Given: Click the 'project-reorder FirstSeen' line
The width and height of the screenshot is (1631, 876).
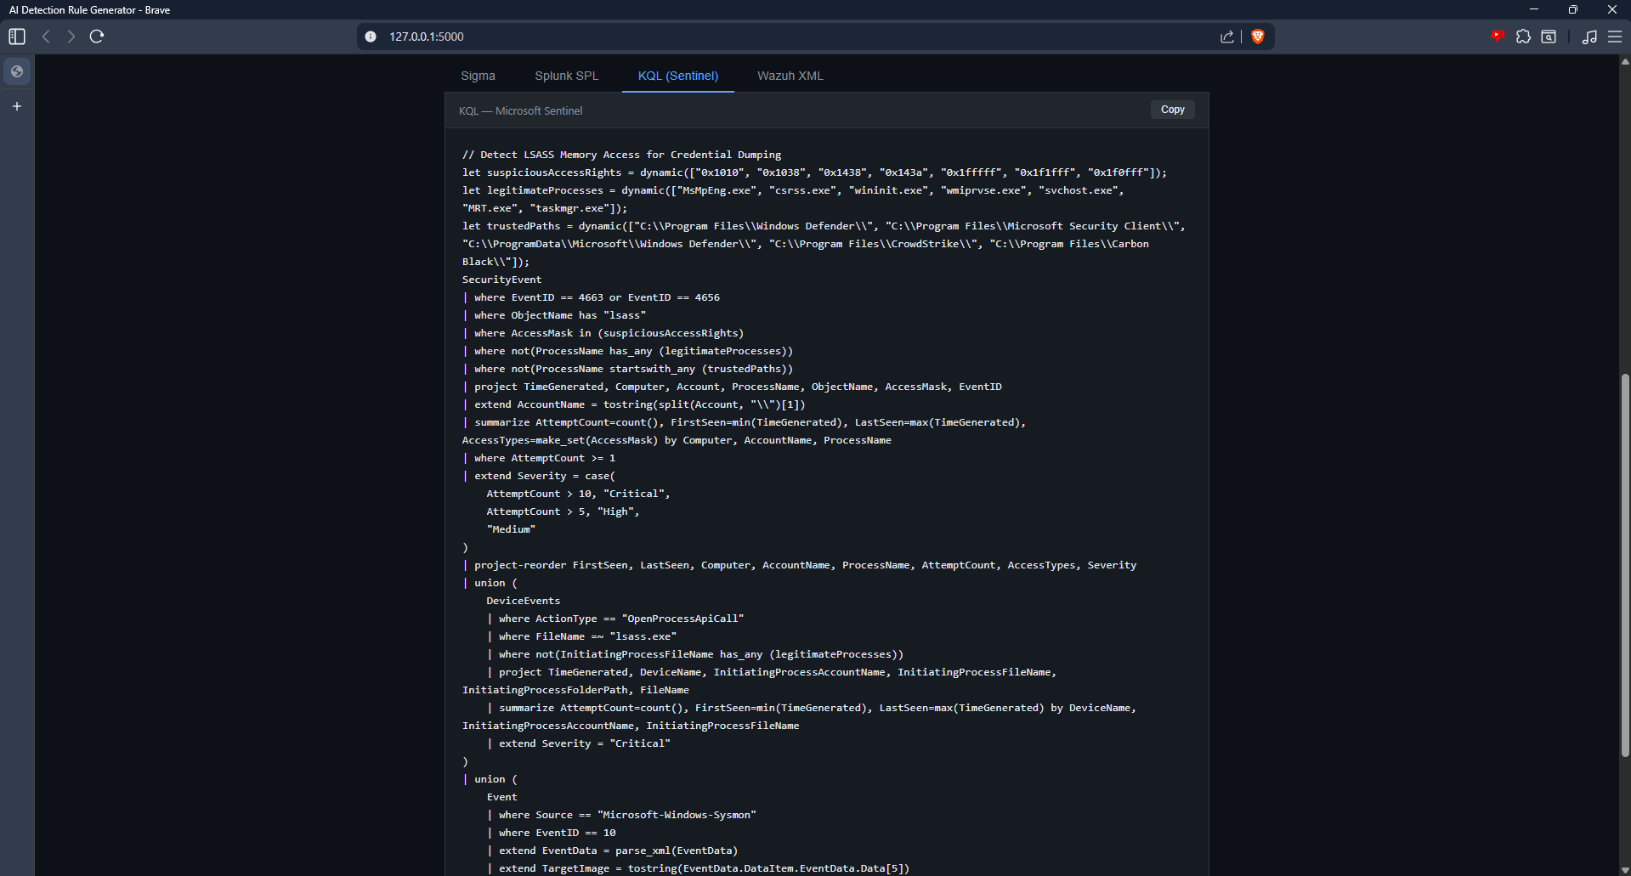Looking at the screenshot, I should [799, 565].
